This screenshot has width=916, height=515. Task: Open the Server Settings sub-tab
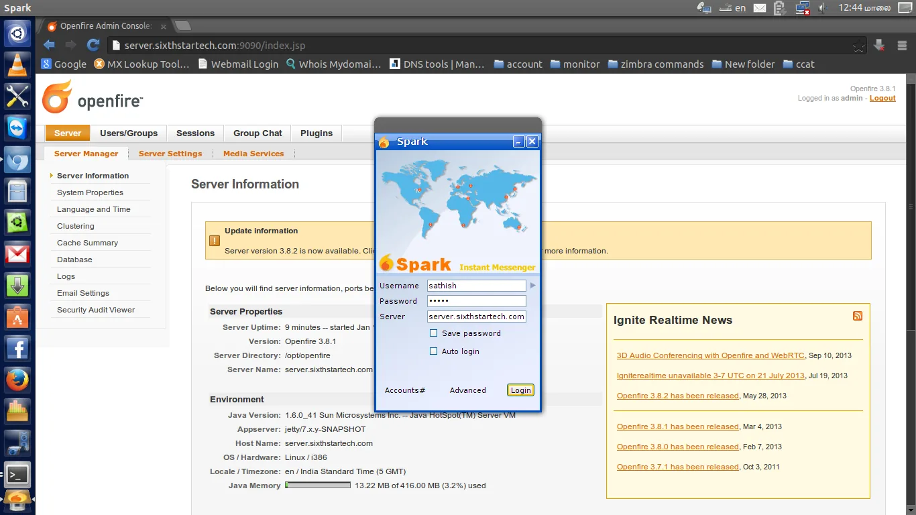[170, 154]
